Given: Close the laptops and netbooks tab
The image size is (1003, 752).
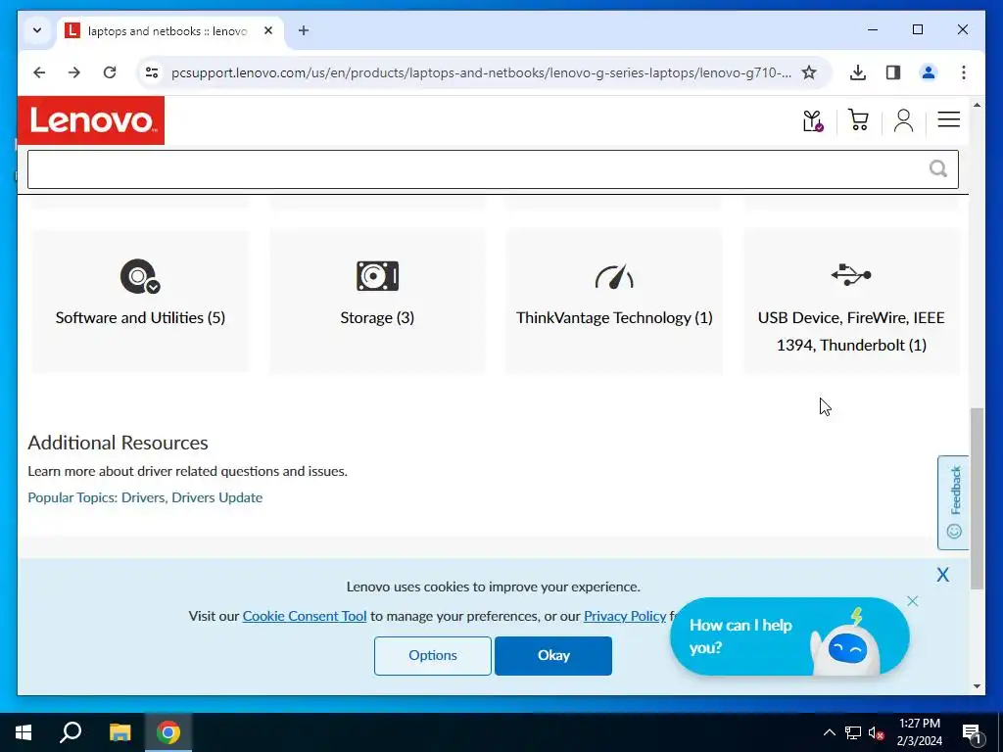Looking at the screenshot, I should 268,30.
